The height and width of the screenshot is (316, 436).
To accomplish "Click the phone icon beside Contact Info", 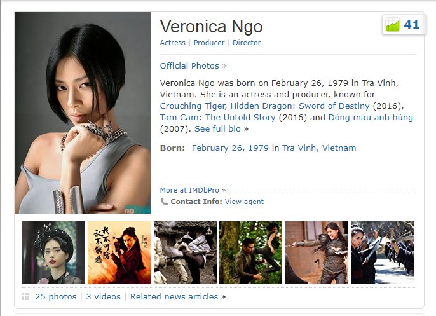I will (164, 202).
